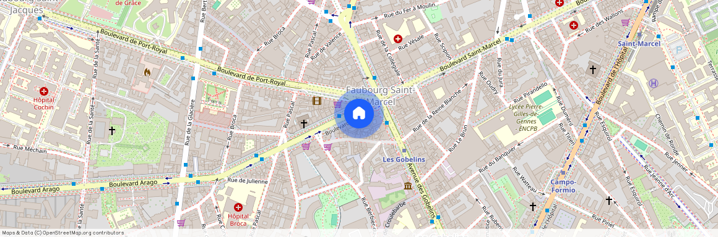Click the Hôpital Broca text label
This screenshot has width=718, height=237.
pos(238,220)
